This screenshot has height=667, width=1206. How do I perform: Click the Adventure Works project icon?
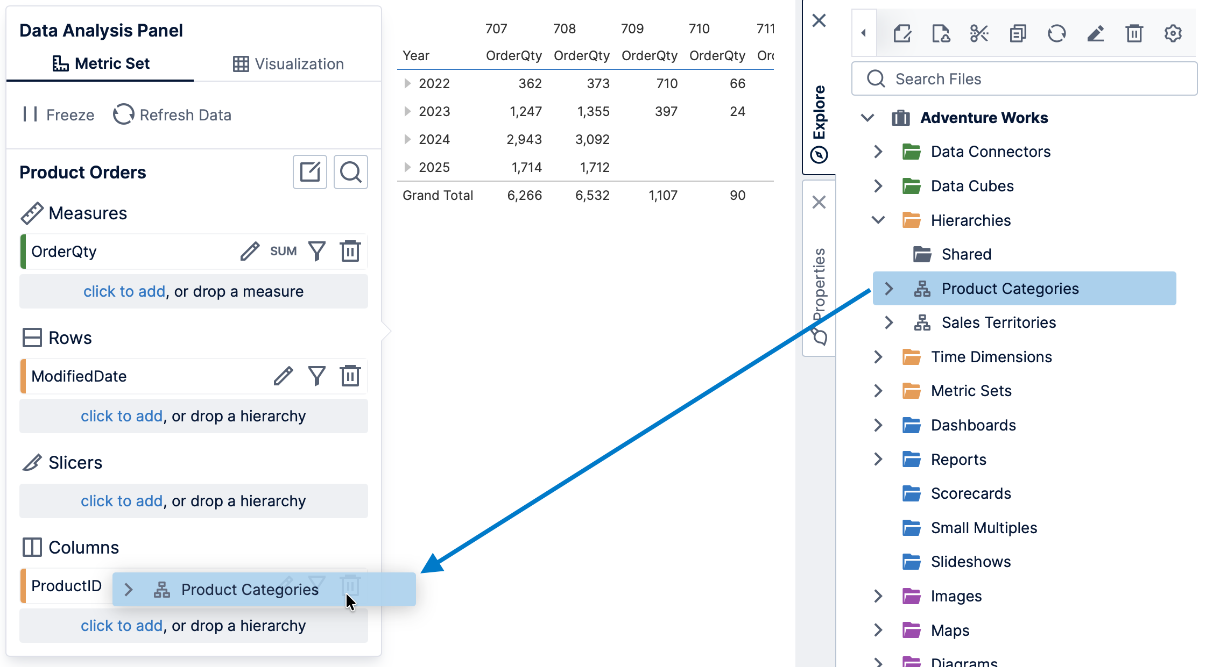(x=901, y=117)
